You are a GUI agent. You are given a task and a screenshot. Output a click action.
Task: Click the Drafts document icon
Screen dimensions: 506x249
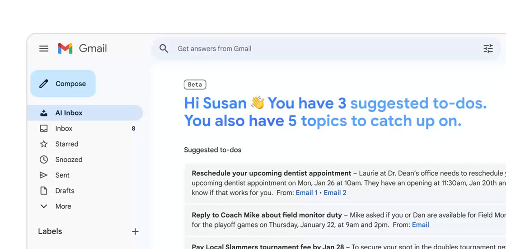pyautogui.click(x=44, y=191)
